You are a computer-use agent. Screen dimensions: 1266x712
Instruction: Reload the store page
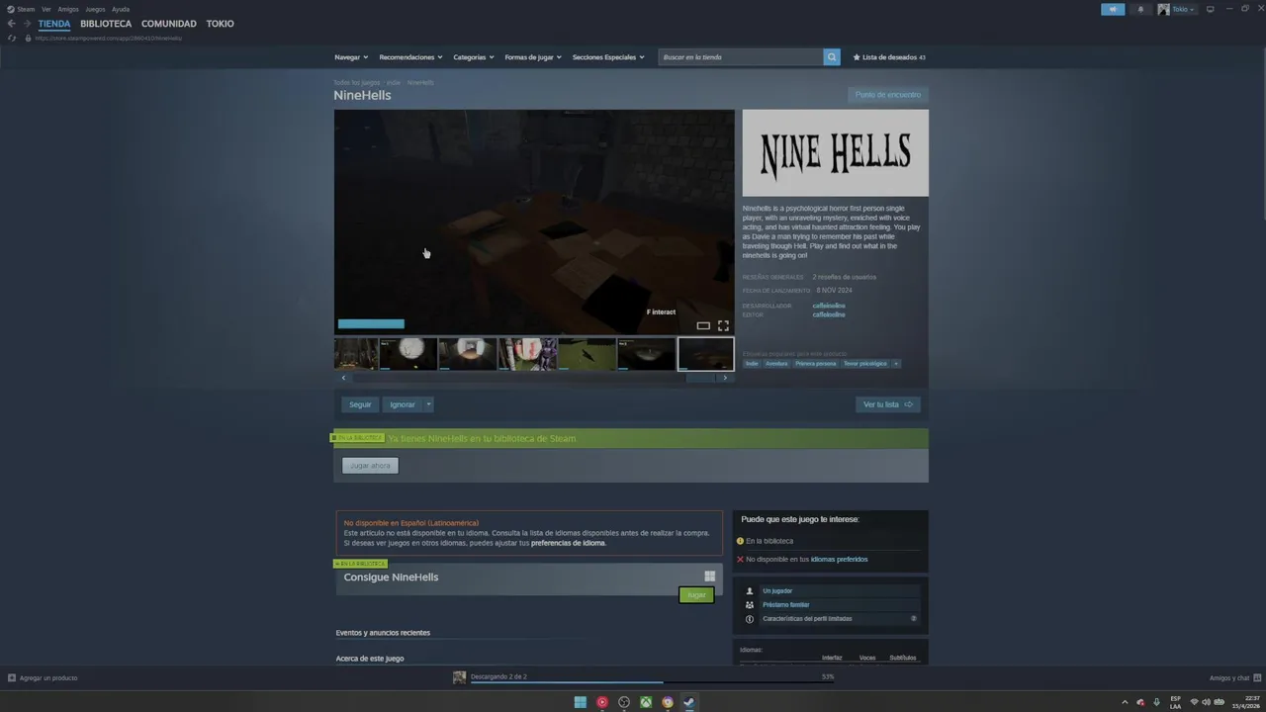coord(12,38)
